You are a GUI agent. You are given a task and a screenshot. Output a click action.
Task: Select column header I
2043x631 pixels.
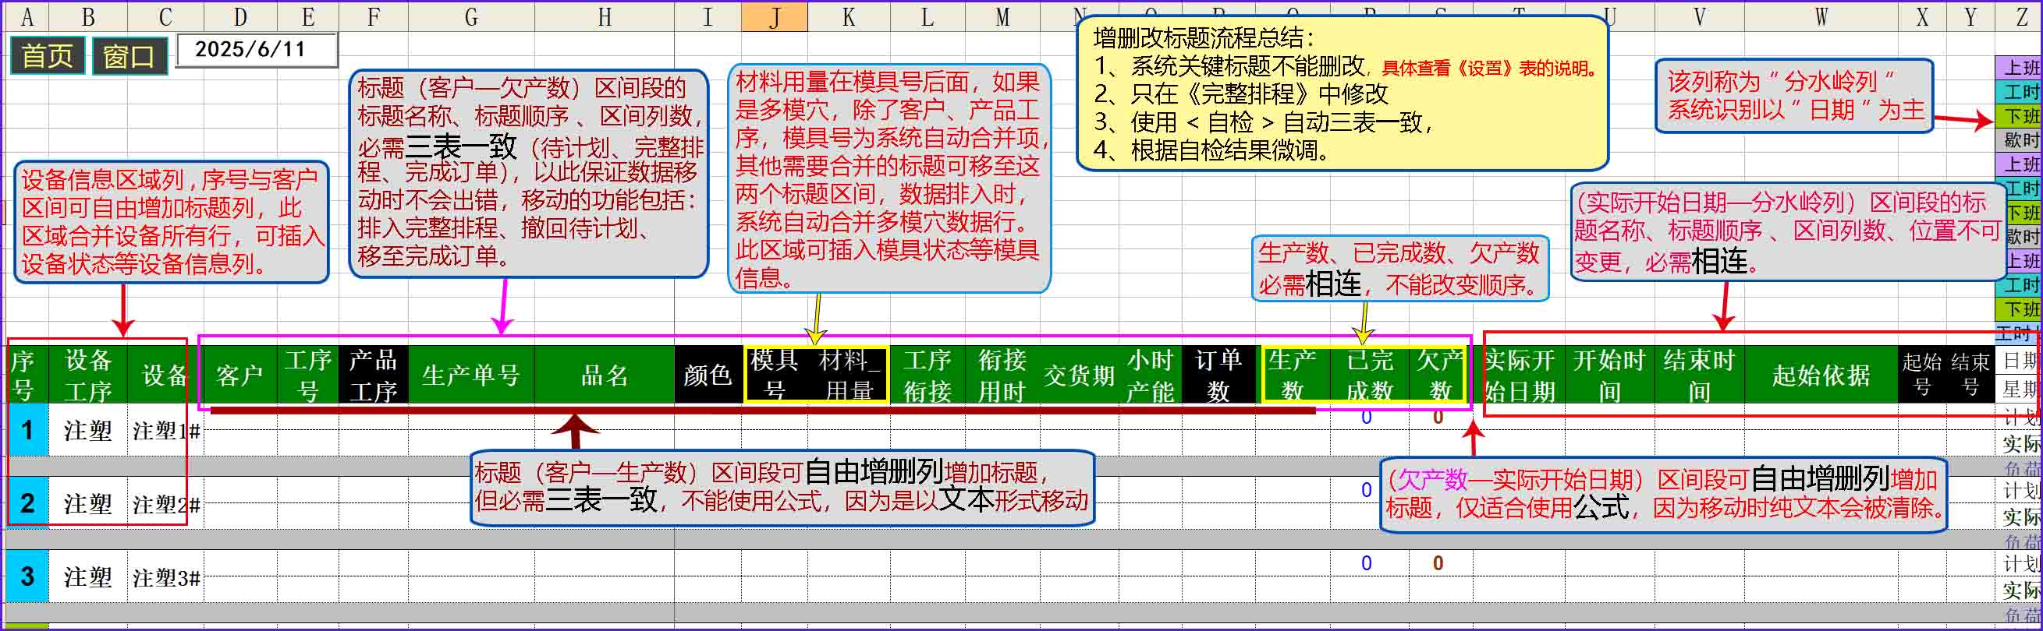[708, 16]
